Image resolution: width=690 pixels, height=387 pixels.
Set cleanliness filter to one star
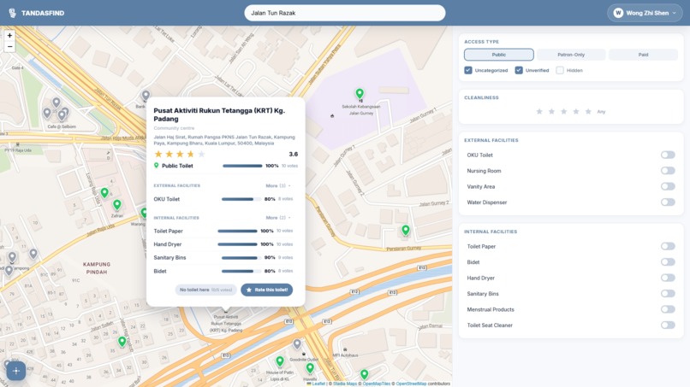(x=539, y=112)
